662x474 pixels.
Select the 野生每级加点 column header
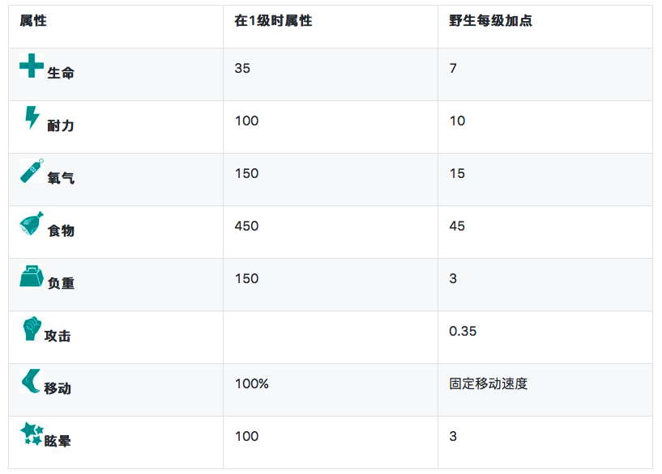point(491,21)
